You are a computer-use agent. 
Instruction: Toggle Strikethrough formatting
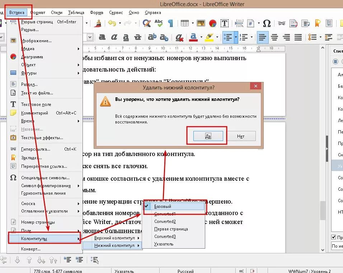click(137, 37)
